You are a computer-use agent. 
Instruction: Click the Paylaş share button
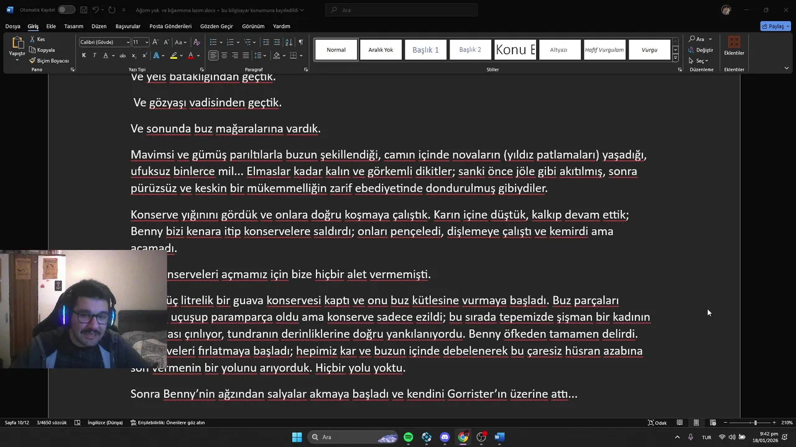775,26
